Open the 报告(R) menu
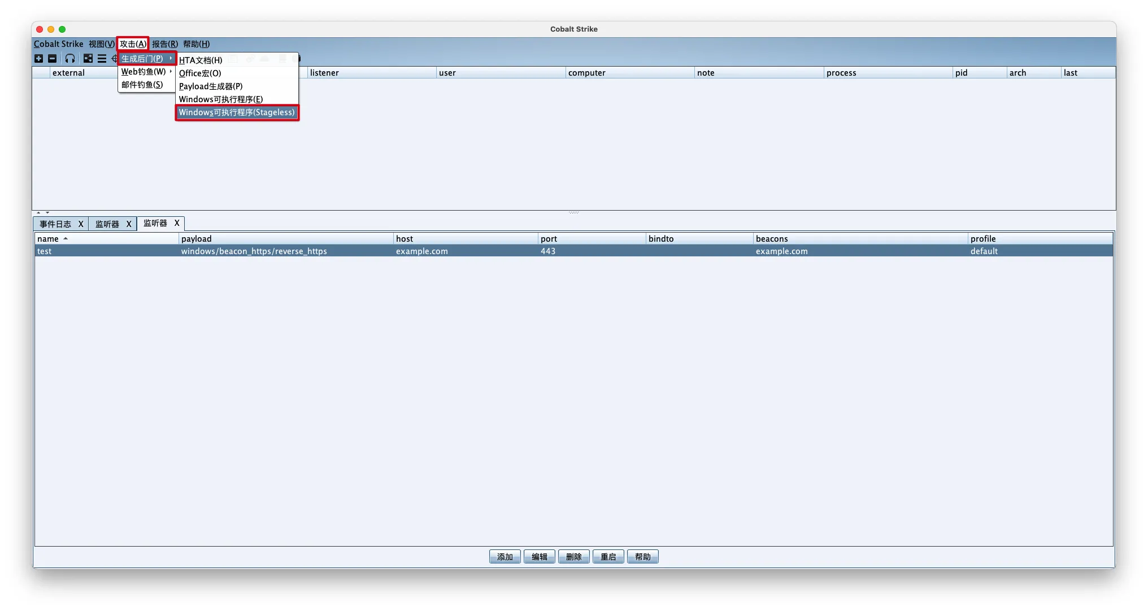The height and width of the screenshot is (611, 1148). tap(165, 44)
